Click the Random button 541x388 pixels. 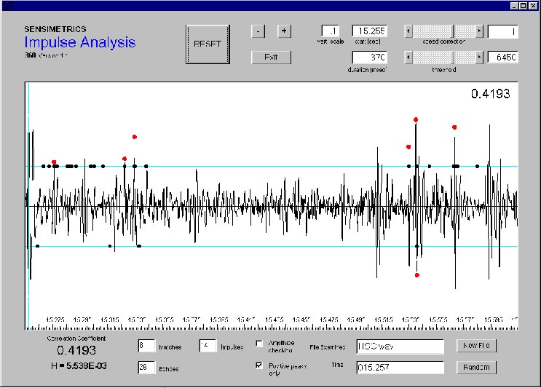point(476,368)
